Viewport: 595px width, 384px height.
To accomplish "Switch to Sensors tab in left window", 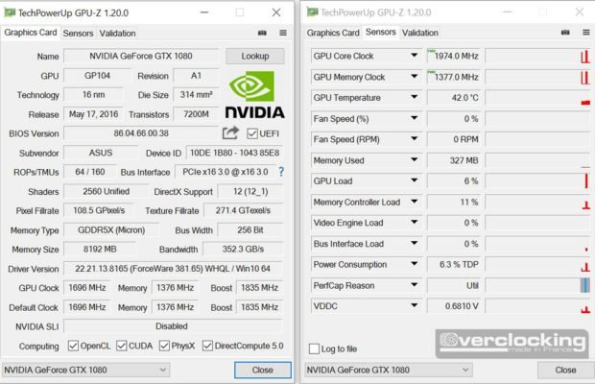I will 78,33.
